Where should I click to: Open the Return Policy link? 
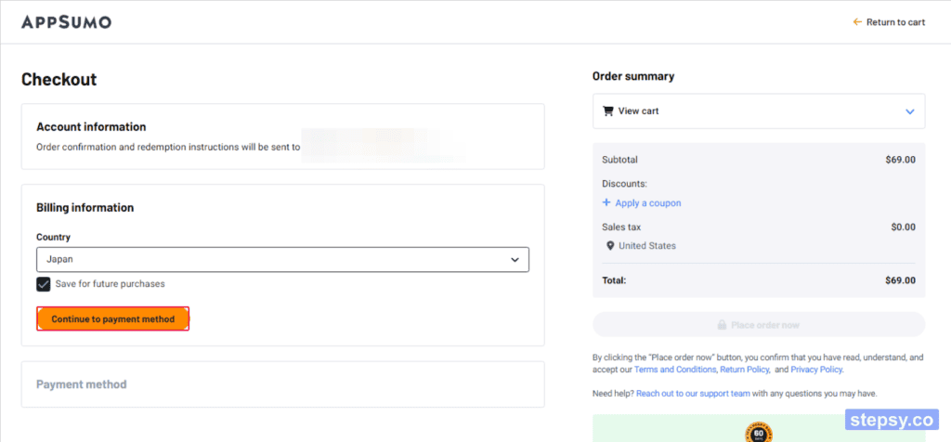coord(745,370)
